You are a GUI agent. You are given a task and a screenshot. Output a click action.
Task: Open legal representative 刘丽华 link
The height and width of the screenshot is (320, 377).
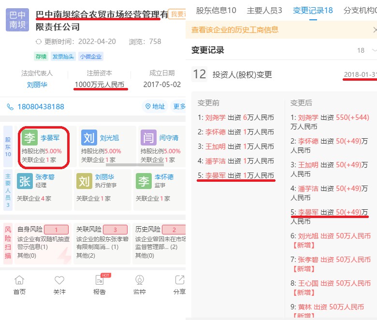click(37, 85)
